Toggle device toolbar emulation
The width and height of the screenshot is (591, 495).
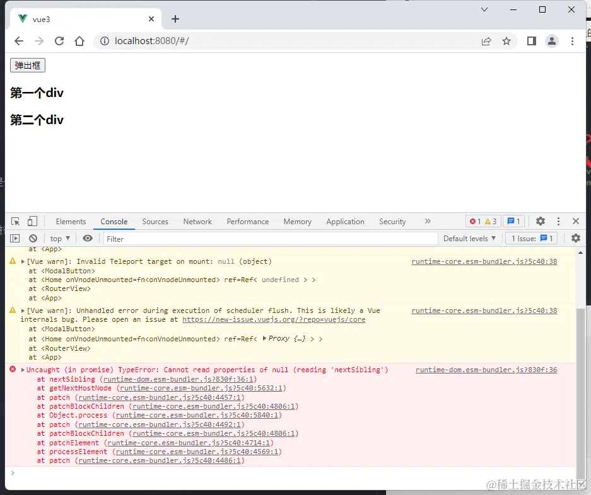(x=32, y=221)
